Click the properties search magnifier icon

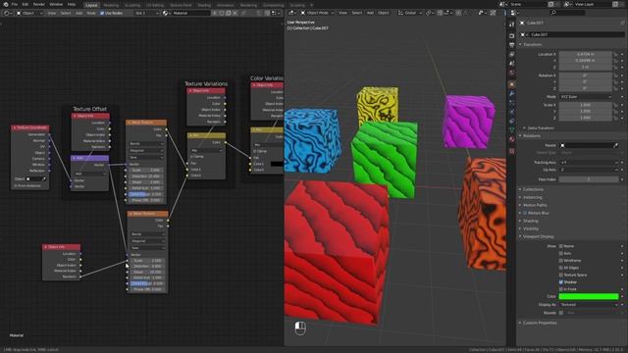[x=553, y=13]
